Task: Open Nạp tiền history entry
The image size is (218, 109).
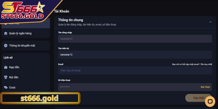Action: (x=26, y=67)
